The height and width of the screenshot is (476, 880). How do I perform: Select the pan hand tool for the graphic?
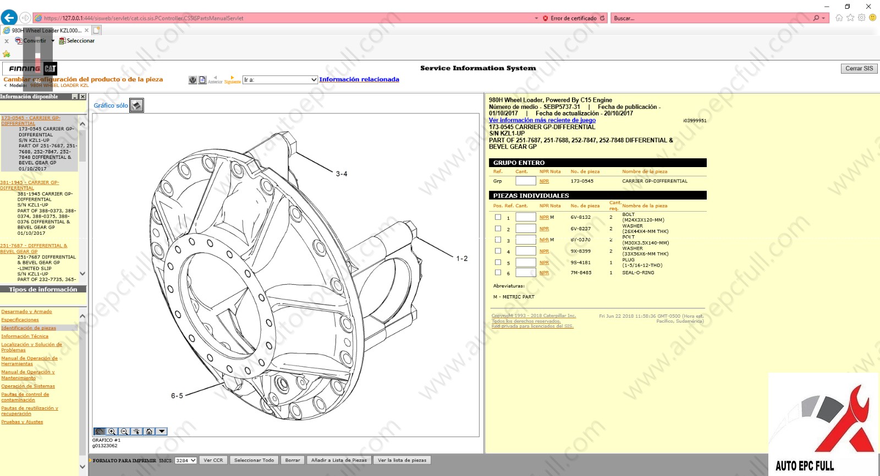coord(100,431)
